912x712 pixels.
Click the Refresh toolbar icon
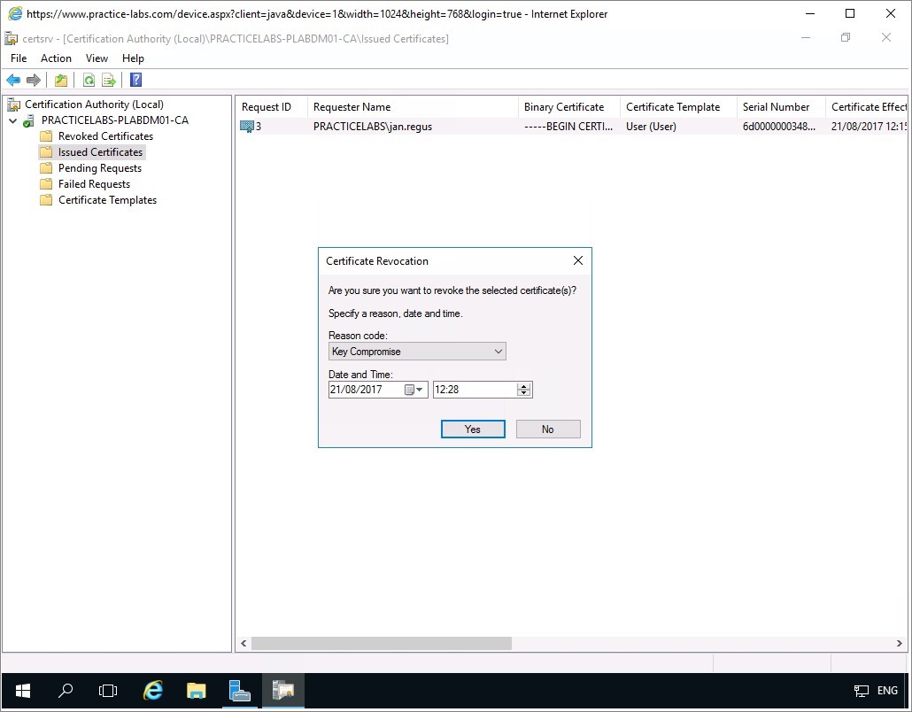point(89,80)
